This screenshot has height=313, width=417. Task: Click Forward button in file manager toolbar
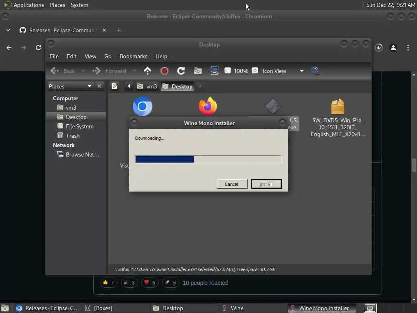pyautogui.click(x=110, y=71)
